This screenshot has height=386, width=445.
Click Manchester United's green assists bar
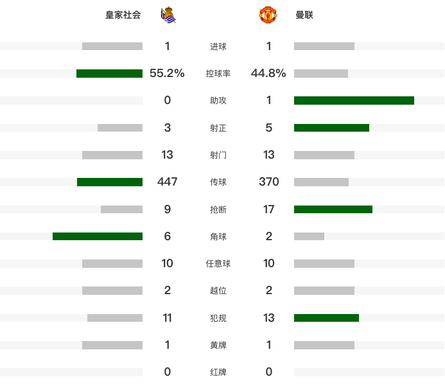click(x=354, y=100)
